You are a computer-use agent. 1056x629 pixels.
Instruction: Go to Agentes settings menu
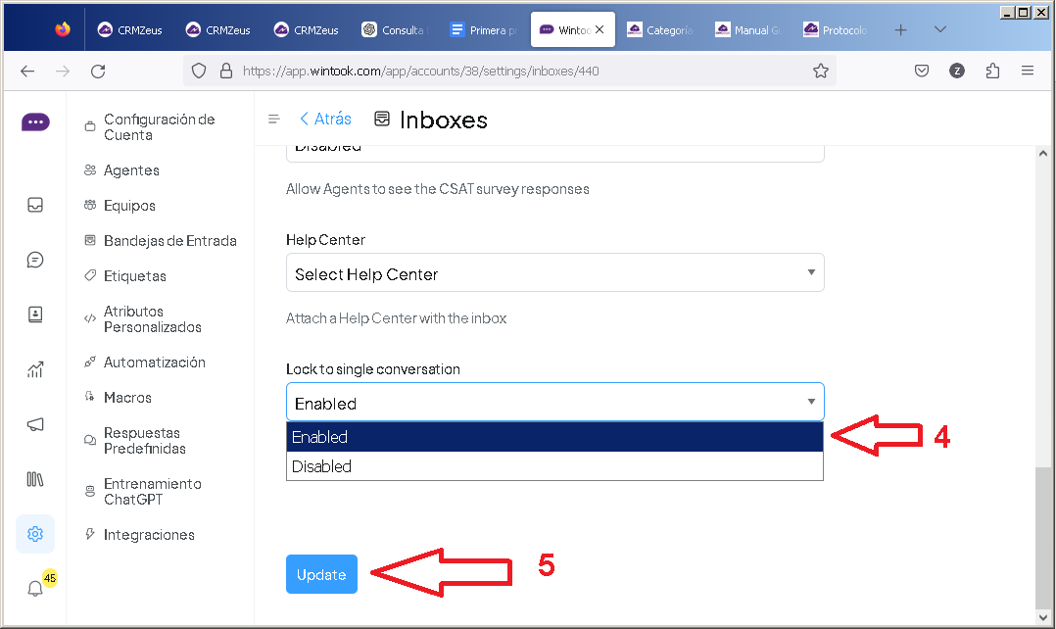(131, 170)
